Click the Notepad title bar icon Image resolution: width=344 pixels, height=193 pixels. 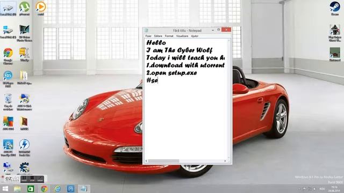[x=146, y=31]
